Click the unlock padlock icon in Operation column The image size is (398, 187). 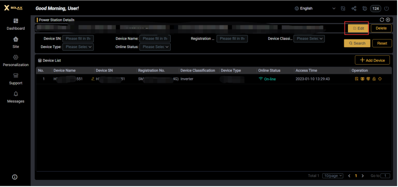coord(374,79)
